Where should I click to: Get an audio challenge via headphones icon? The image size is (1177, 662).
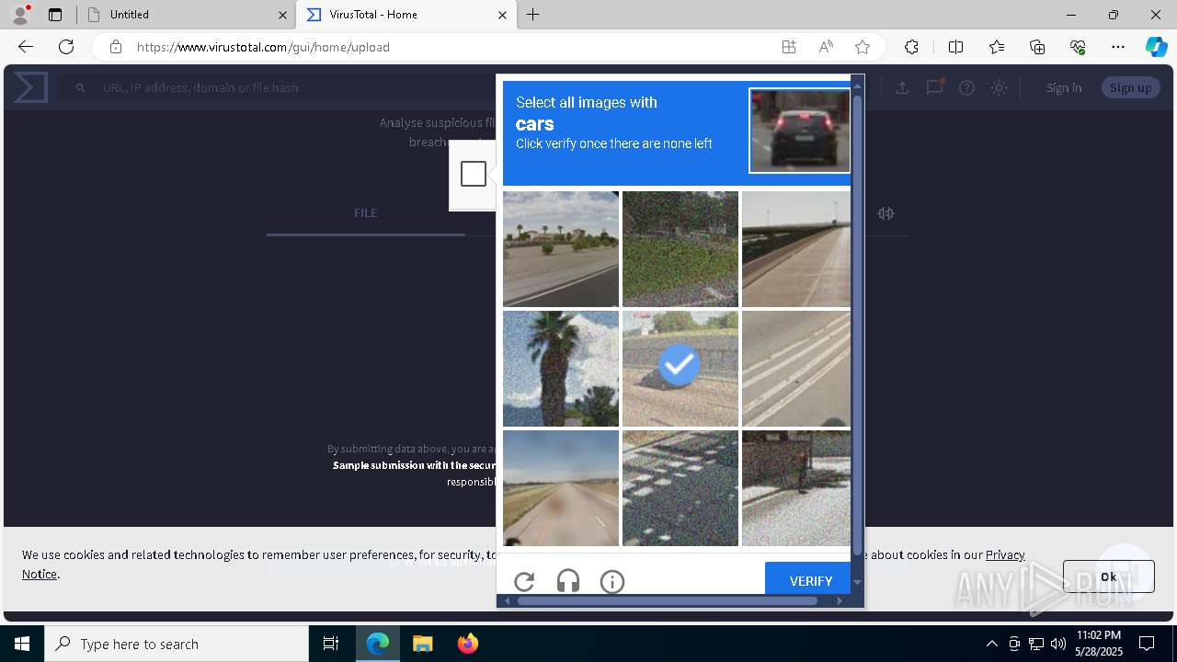(568, 581)
